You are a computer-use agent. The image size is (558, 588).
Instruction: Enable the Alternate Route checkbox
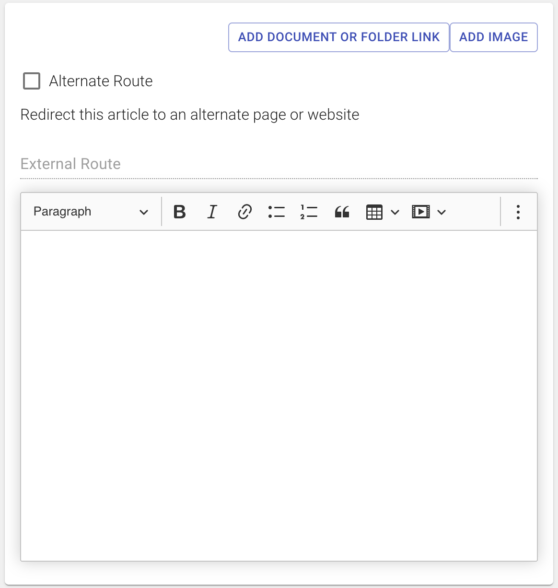coord(32,81)
